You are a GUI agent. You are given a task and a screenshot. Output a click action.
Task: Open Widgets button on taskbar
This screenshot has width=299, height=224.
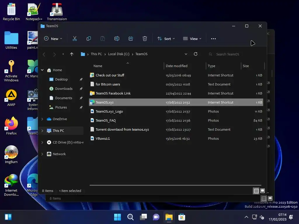coord(8,217)
